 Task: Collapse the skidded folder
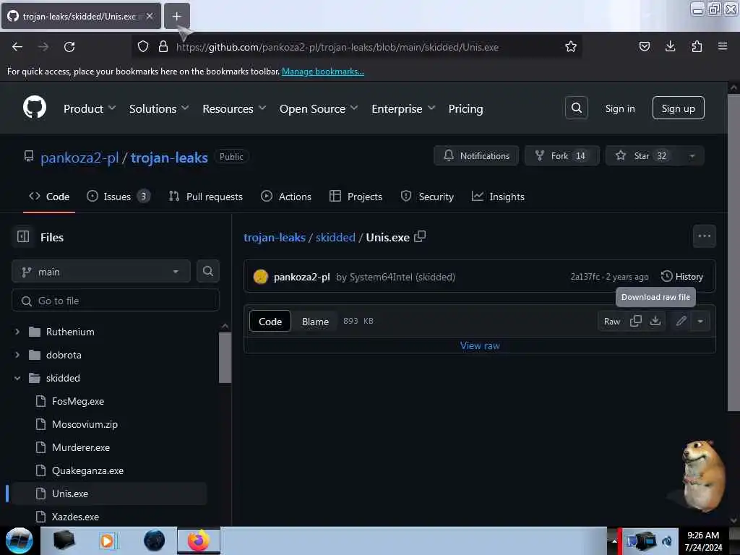(x=17, y=378)
